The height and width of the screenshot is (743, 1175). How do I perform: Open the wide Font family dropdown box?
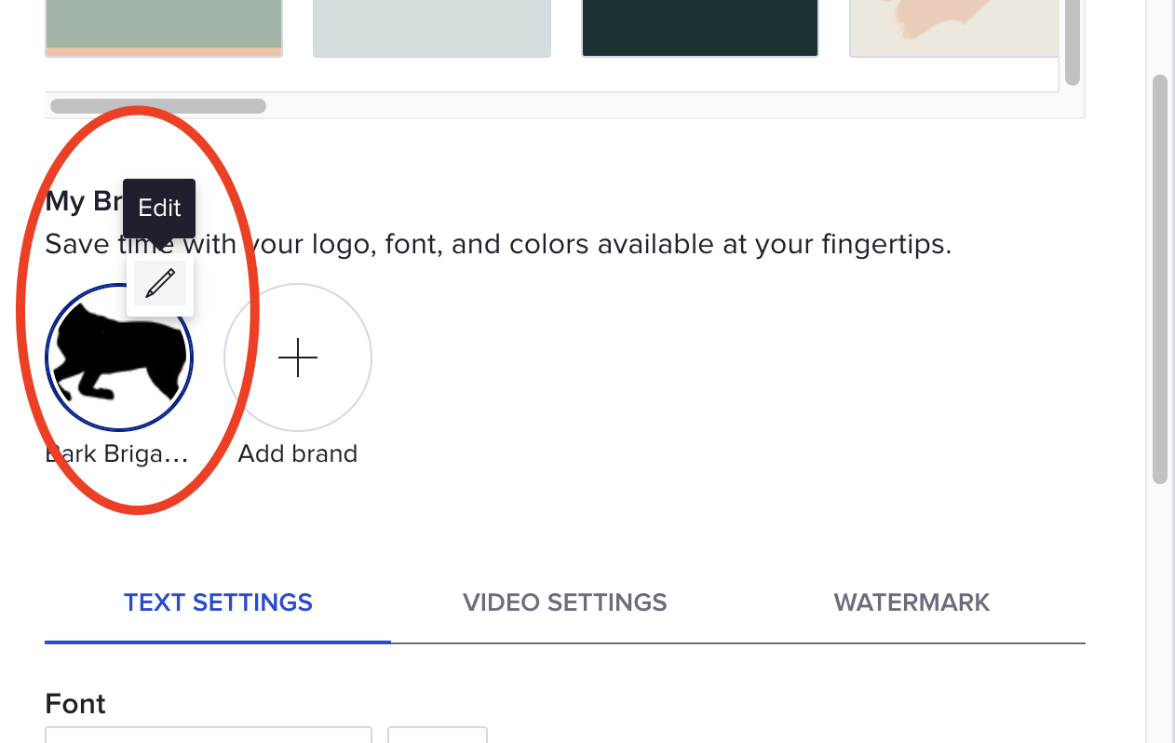[x=209, y=735]
